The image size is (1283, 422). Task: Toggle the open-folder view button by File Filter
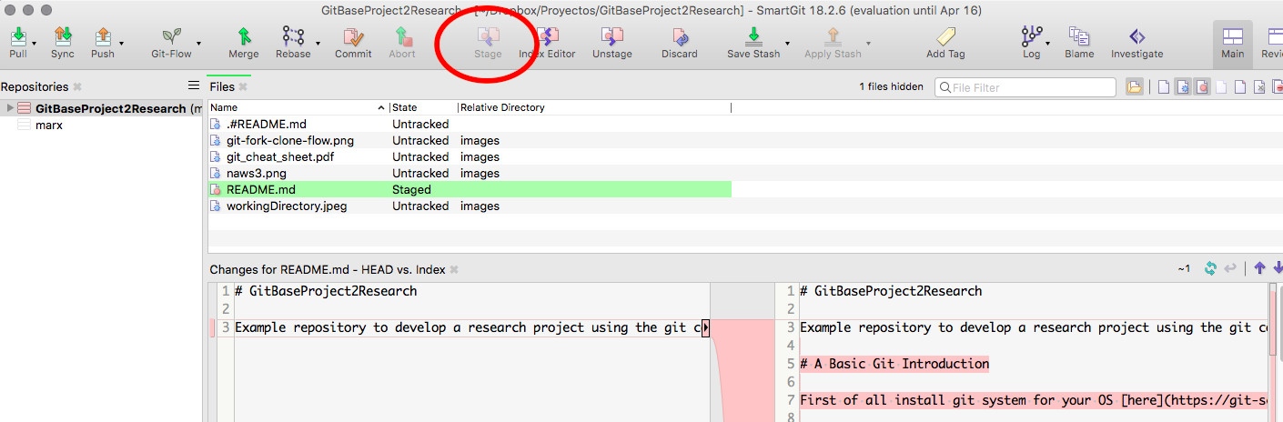1135,87
